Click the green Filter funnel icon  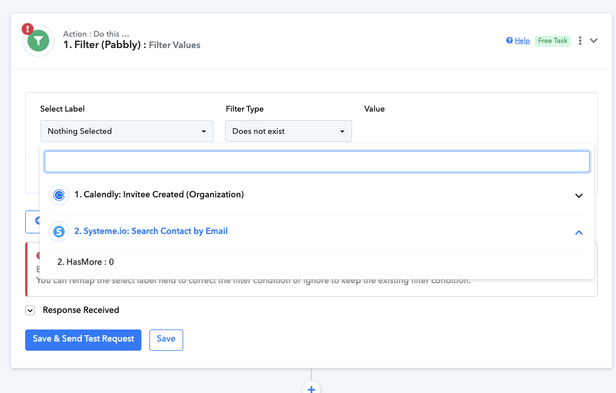click(38, 41)
